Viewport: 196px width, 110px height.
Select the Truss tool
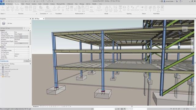(x=27, y=8)
